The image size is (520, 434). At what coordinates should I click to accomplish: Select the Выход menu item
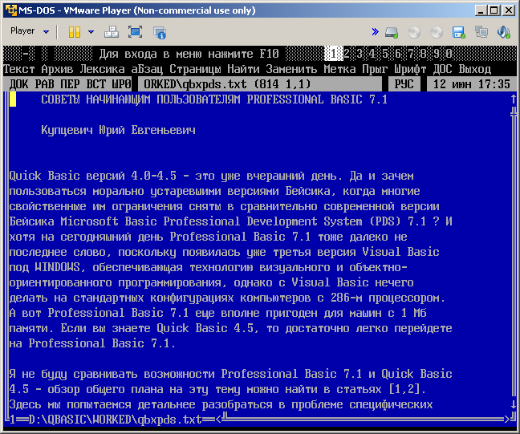[x=474, y=69]
